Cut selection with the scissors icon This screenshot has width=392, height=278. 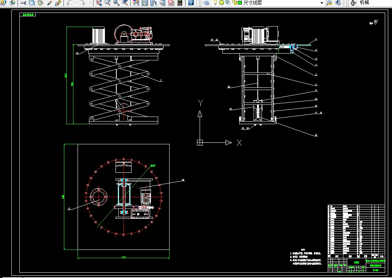click(23, 3)
